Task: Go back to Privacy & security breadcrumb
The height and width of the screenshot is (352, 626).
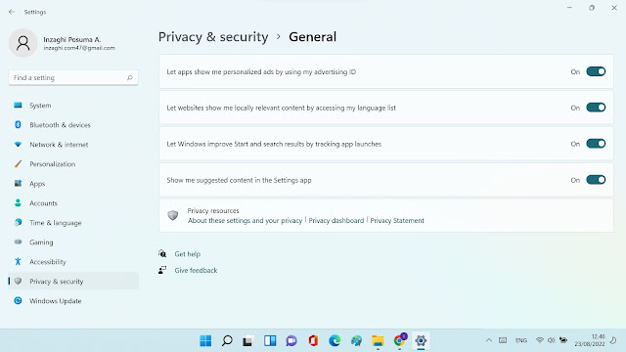Action: click(x=213, y=37)
